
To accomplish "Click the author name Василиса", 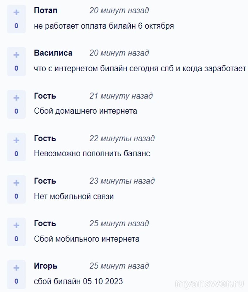I will coord(53,53).
